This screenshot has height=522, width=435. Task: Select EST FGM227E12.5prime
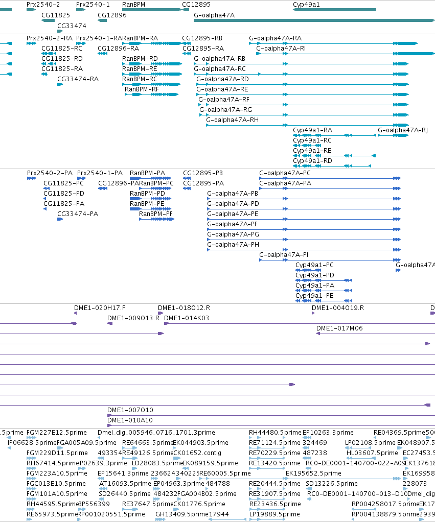coord(57,433)
